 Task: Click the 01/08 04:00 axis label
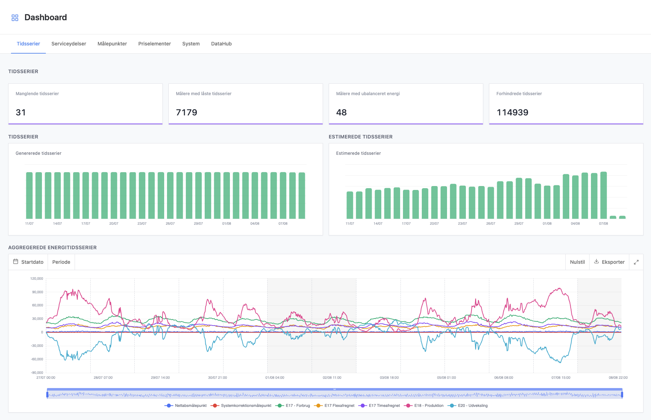click(x=275, y=378)
